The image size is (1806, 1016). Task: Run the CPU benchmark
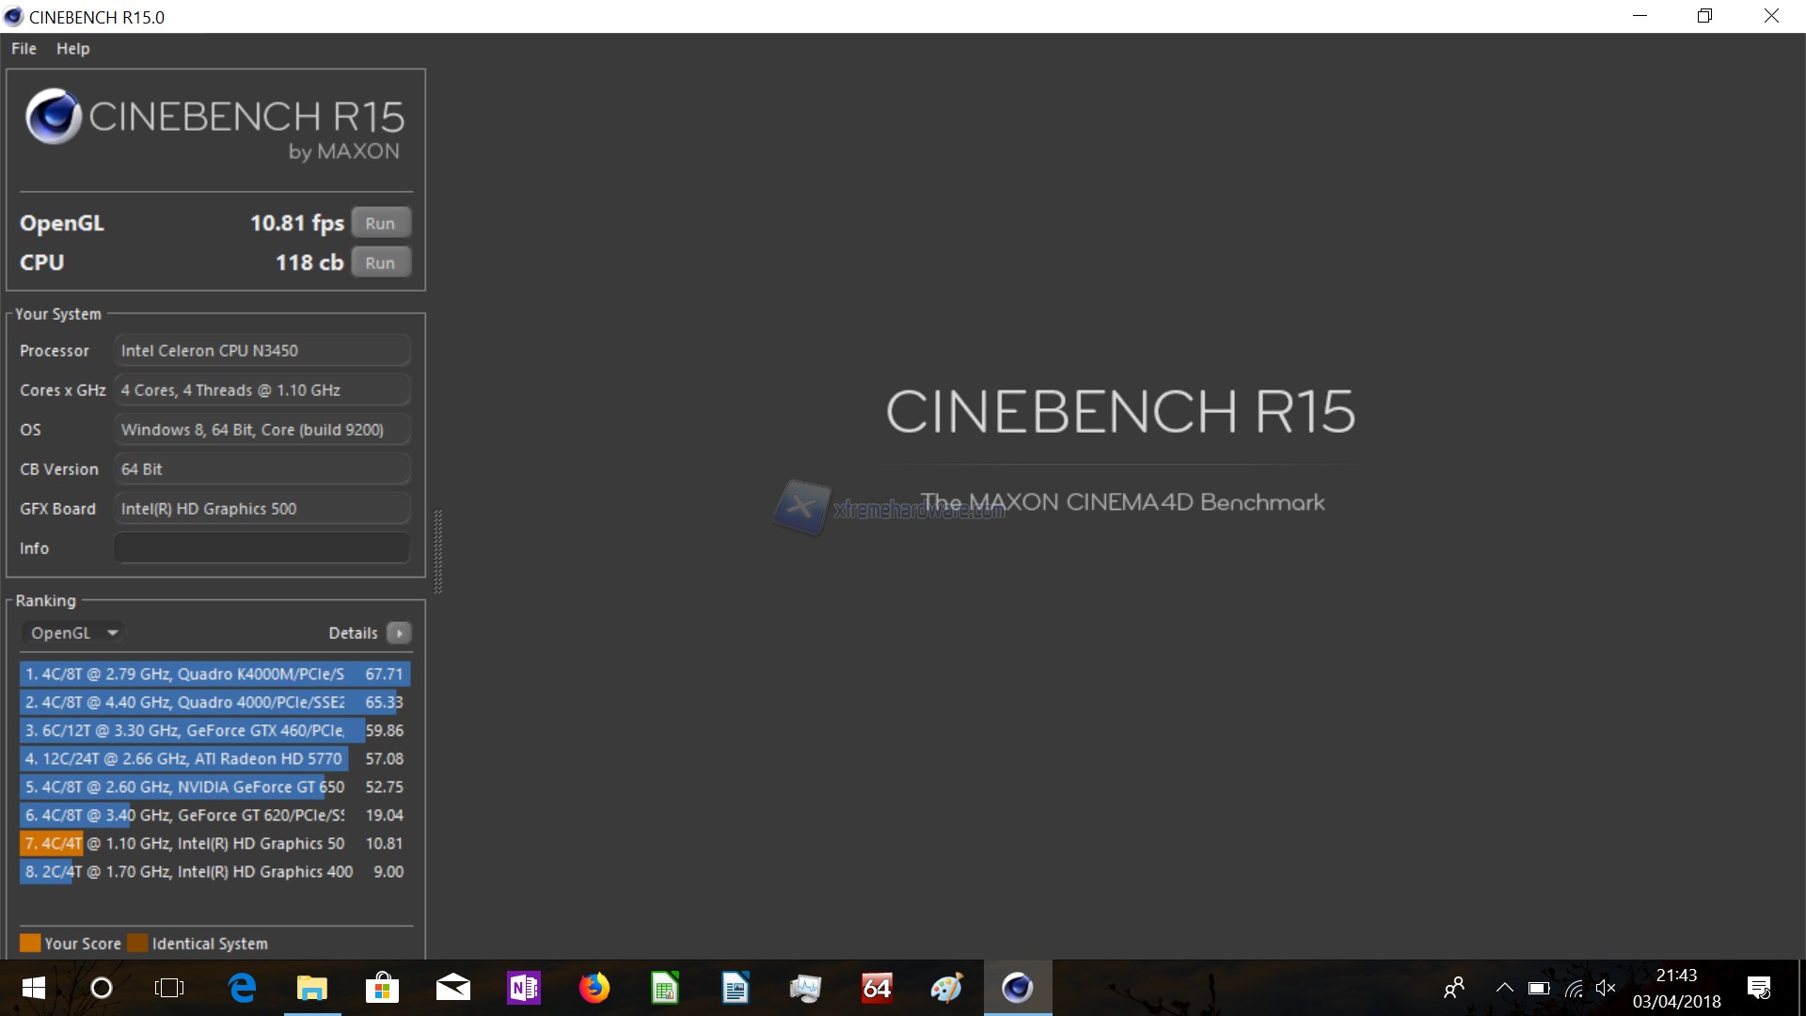click(x=381, y=262)
